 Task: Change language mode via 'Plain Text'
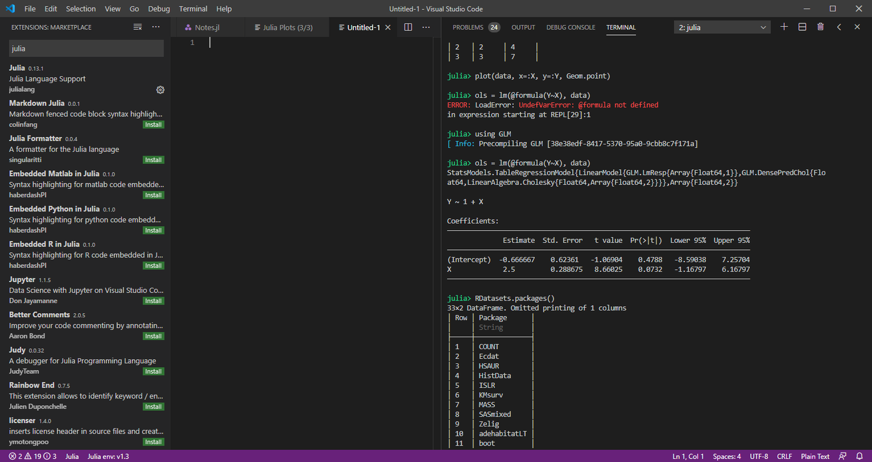815,456
